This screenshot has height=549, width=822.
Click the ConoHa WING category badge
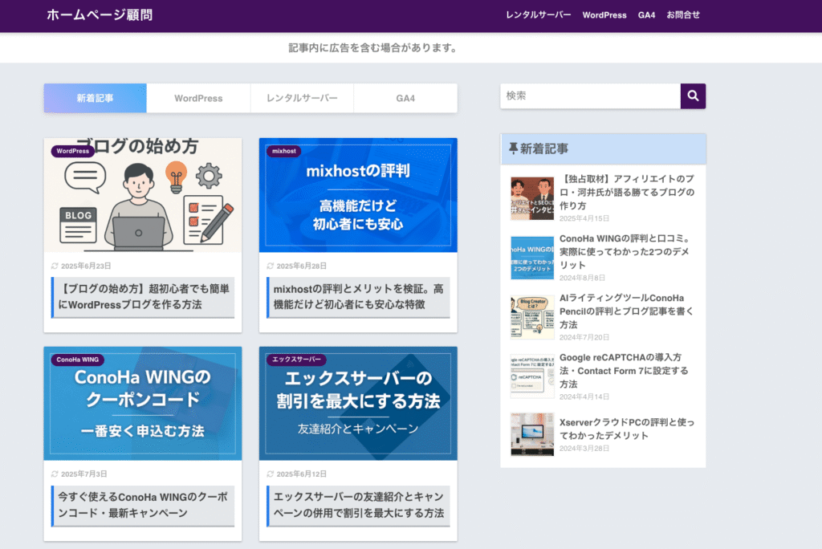pos(78,360)
